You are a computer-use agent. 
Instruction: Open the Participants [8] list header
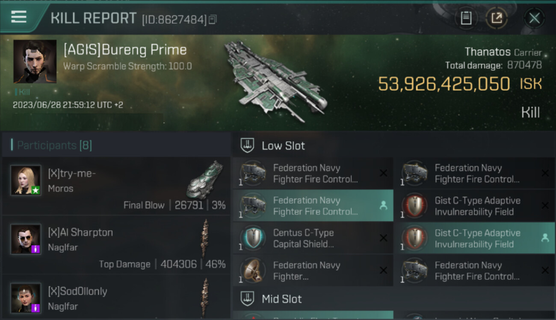pos(54,145)
